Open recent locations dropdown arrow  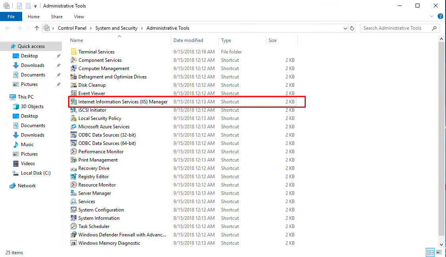pyautogui.click(x=29, y=28)
